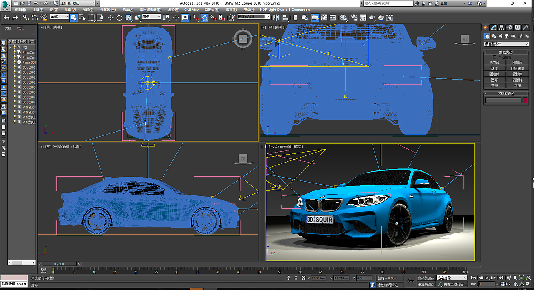Click the 茶壶 teapot button
534x290 pixels.
click(x=494, y=86)
